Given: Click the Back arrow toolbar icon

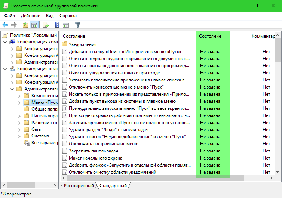Looking at the screenshot, I should click(5, 25).
